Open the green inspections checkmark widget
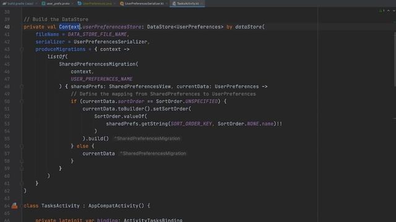The width and height of the screenshot is (396, 222). click(x=381, y=11)
